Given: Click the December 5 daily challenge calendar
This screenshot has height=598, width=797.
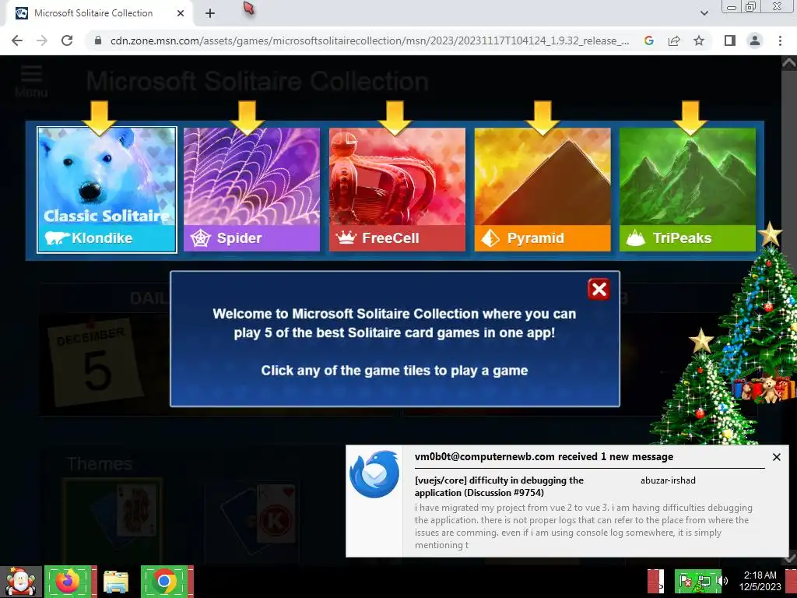Looking at the screenshot, I should (95, 363).
